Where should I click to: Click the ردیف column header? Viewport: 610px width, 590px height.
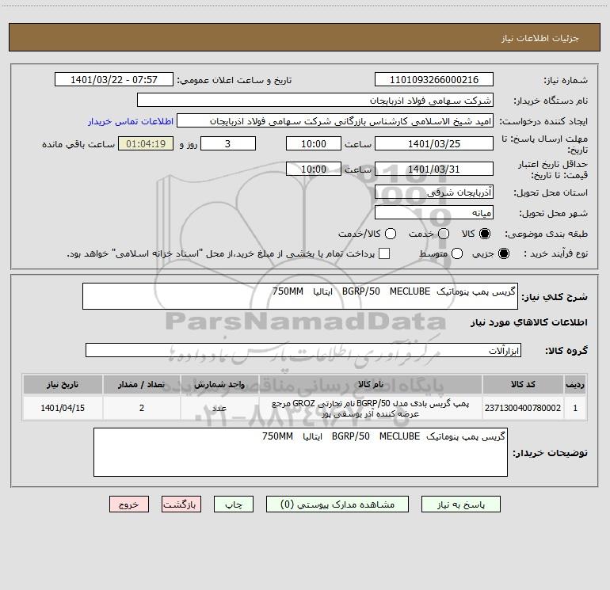[575, 385]
